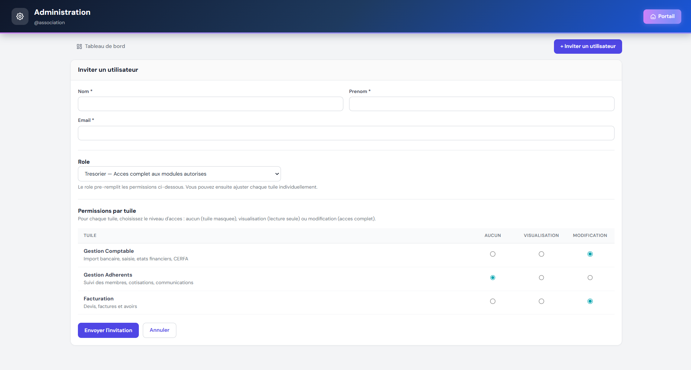The width and height of the screenshot is (691, 370).
Task: Focus the Nom input field
Action: click(x=210, y=104)
